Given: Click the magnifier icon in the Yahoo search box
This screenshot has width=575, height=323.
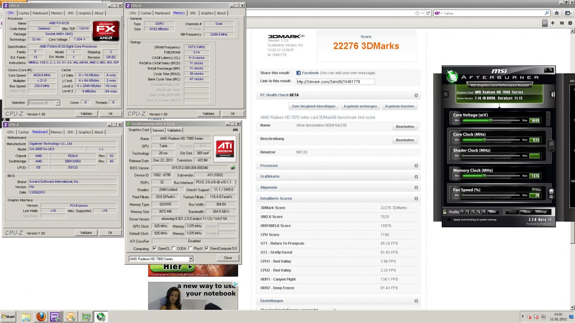Looking at the screenshot, I should [547, 13].
